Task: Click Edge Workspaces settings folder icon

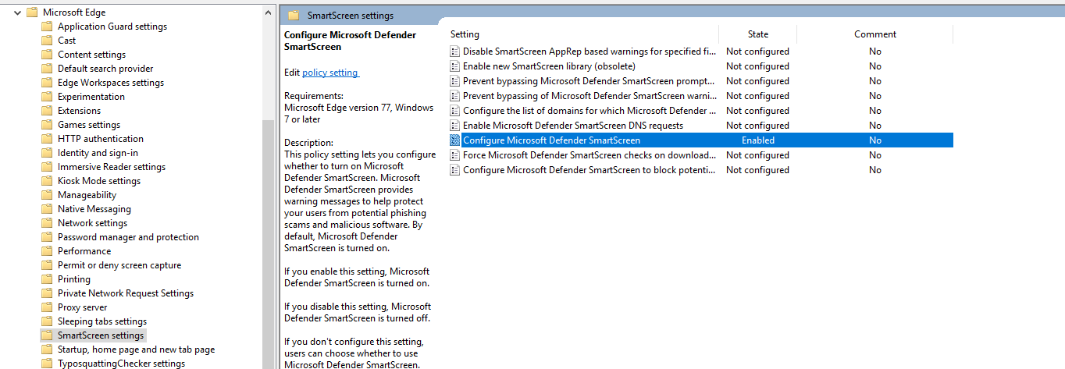Action: 47,83
